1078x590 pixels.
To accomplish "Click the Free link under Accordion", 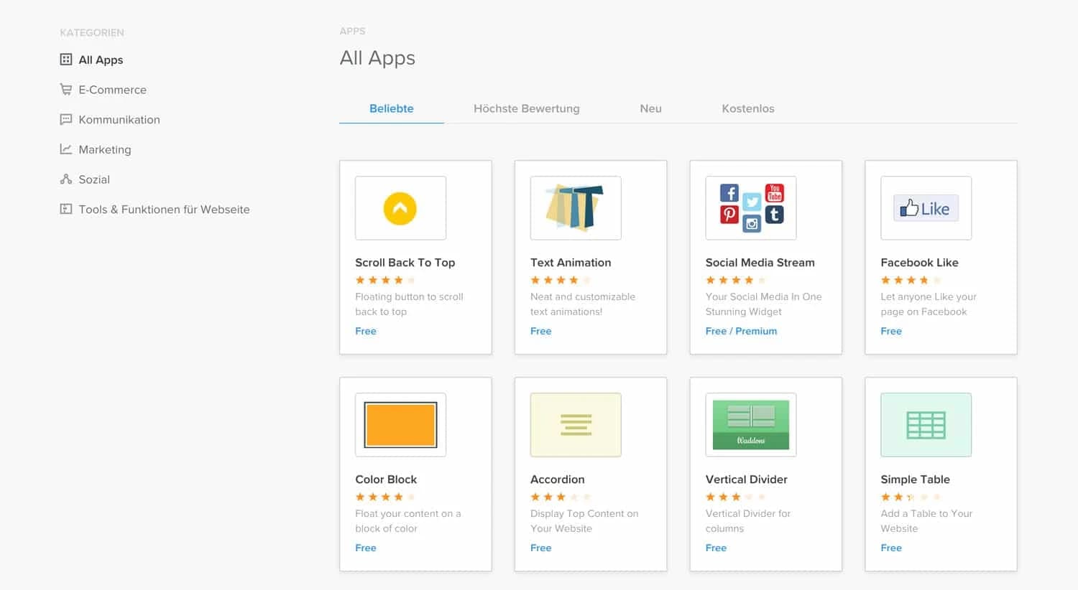I will click(x=540, y=548).
